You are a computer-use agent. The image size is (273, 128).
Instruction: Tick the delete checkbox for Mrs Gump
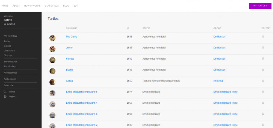point(263,36)
